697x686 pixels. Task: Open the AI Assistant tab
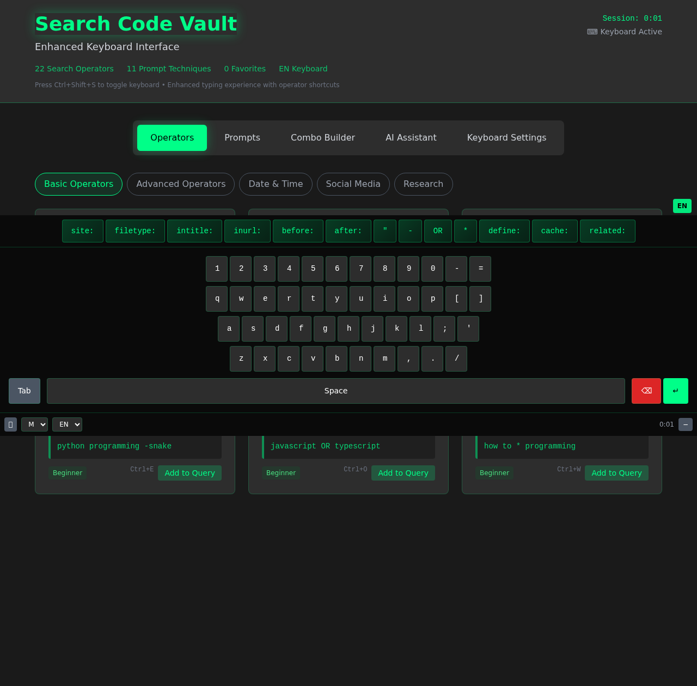pyautogui.click(x=411, y=138)
